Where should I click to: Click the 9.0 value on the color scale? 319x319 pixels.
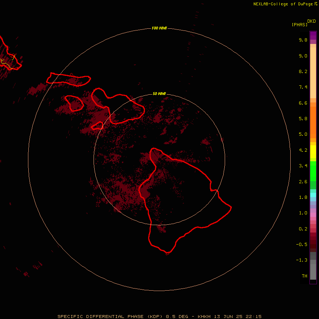(303, 56)
